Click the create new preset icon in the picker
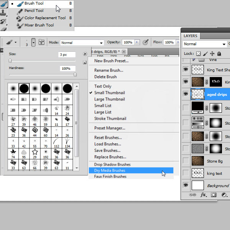Screen dimensions: 230x230 click(x=84, y=62)
